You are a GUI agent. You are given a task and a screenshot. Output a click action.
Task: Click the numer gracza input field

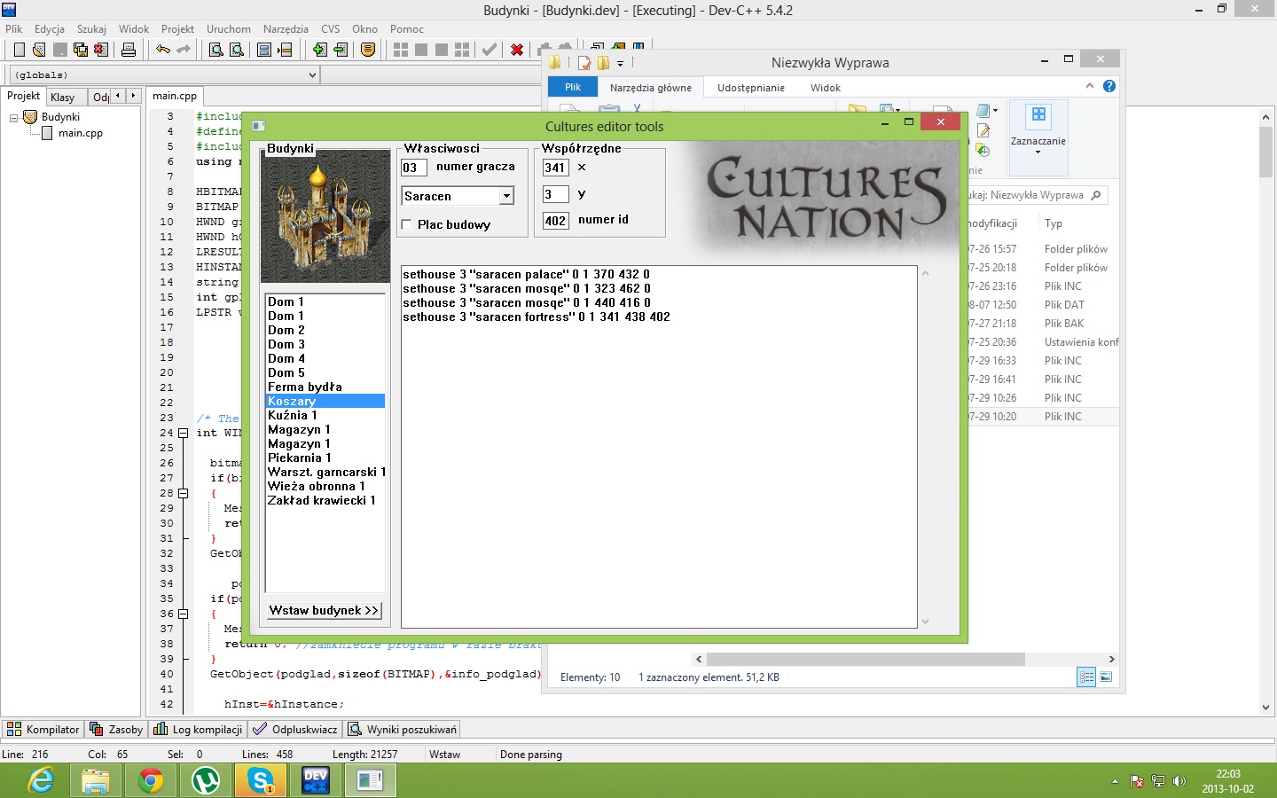coord(413,168)
